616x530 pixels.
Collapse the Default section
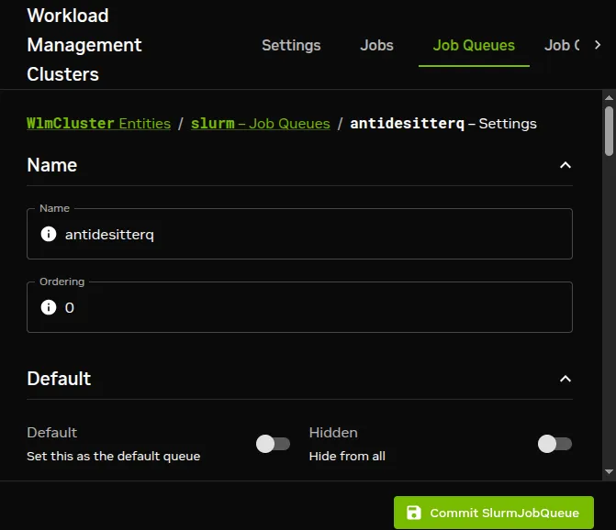566,379
